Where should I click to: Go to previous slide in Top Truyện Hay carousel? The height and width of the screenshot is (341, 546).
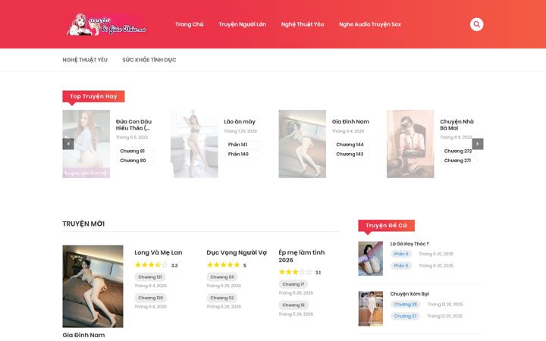pyautogui.click(x=68, y=144)
